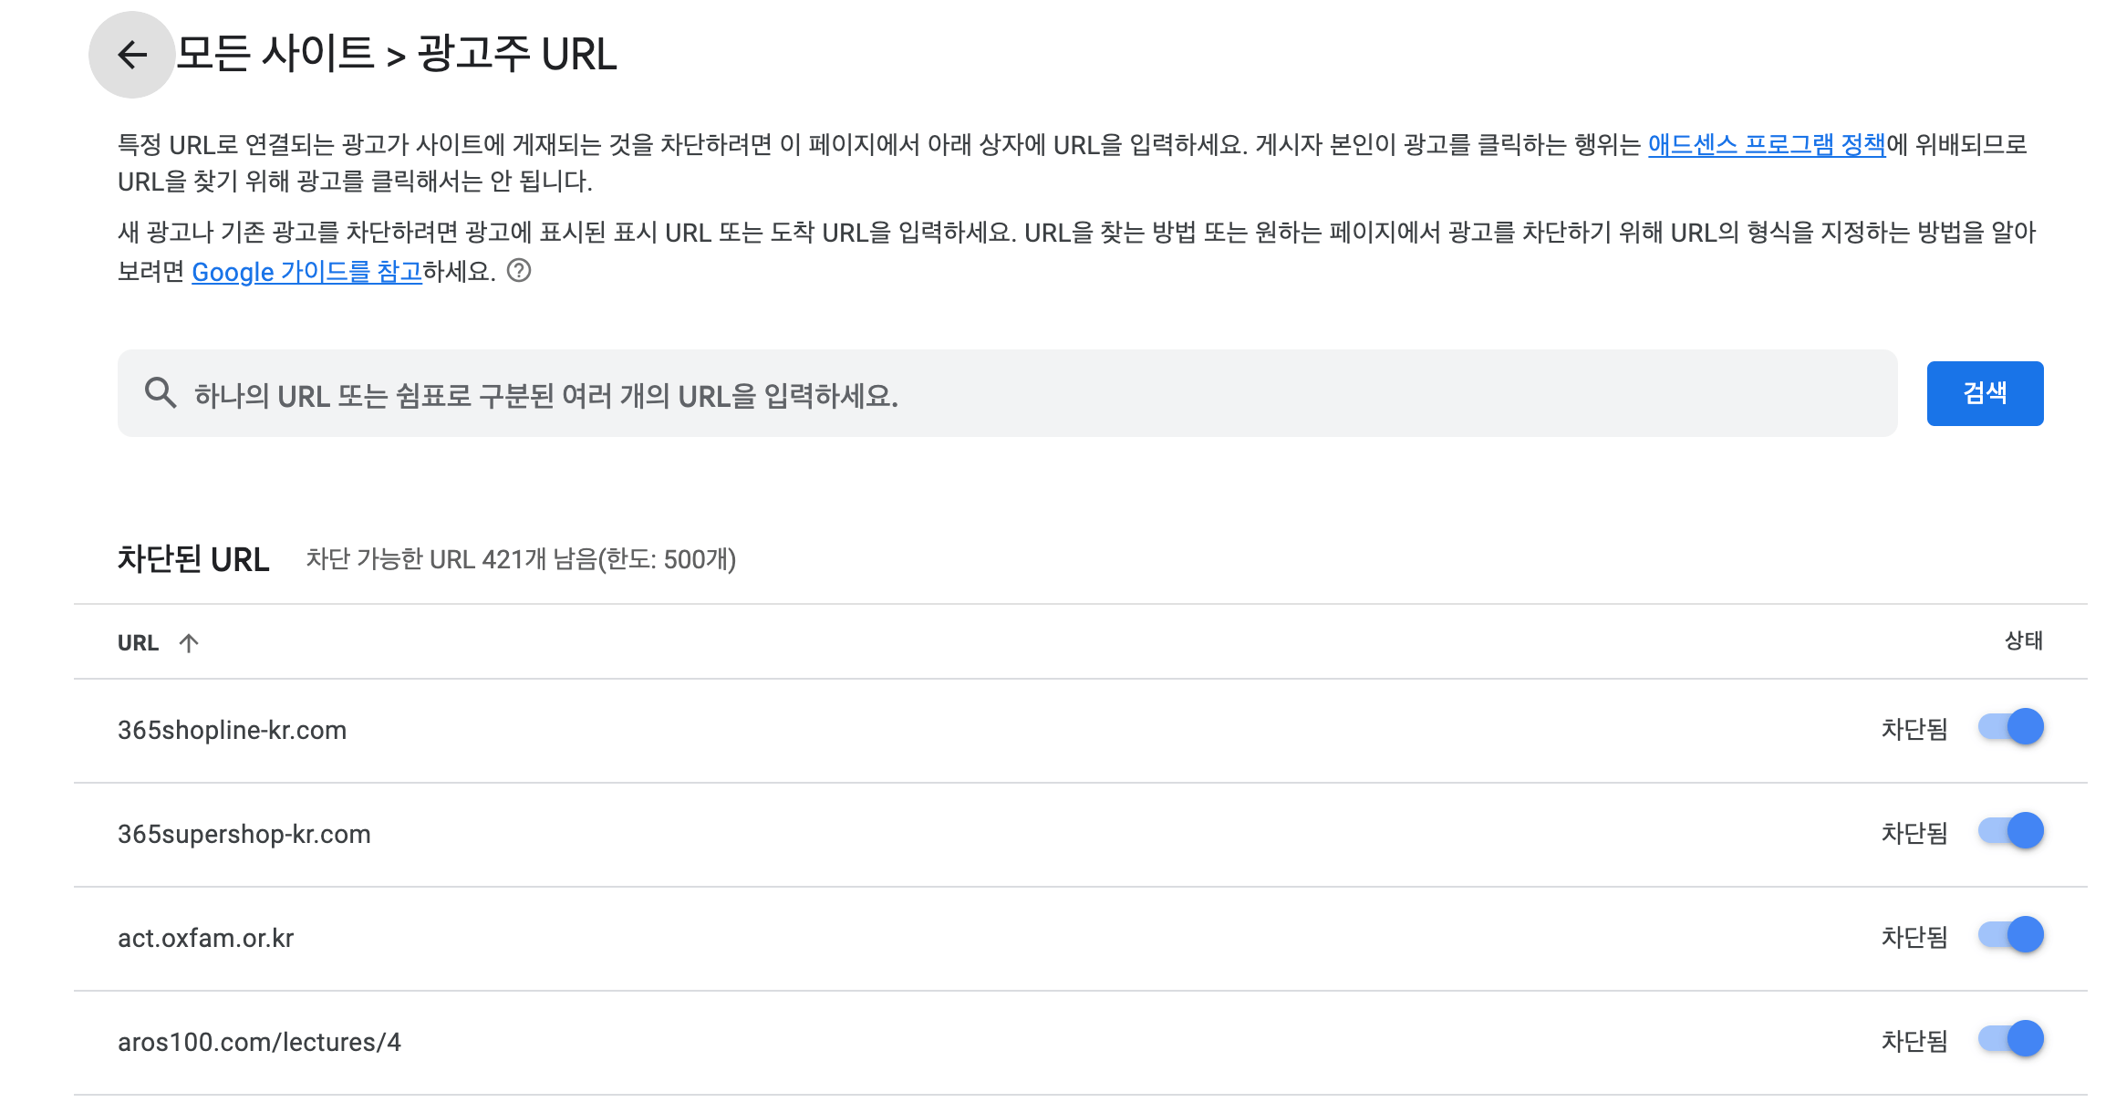Image resolution: width=2116 pixels, height=1113 pixels.
Task: Click the aros100.com/lectures/4 URL entry
Action: coord(261,1040)
